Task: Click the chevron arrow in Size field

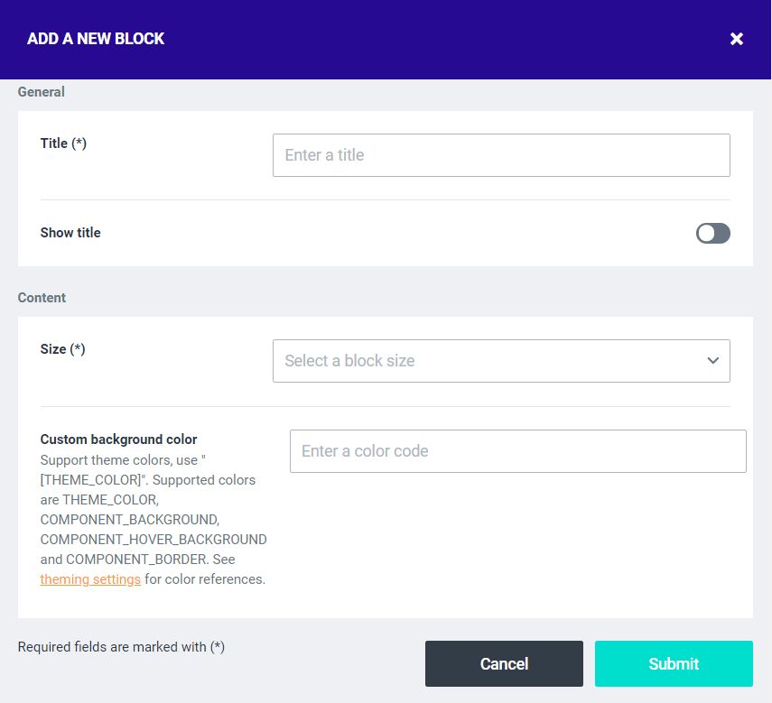Action: coord(712,361)
